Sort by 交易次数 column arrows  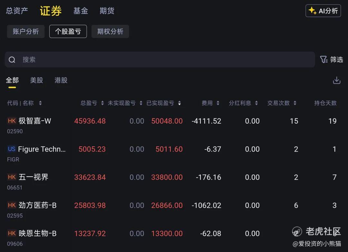(x=295, y=103)
